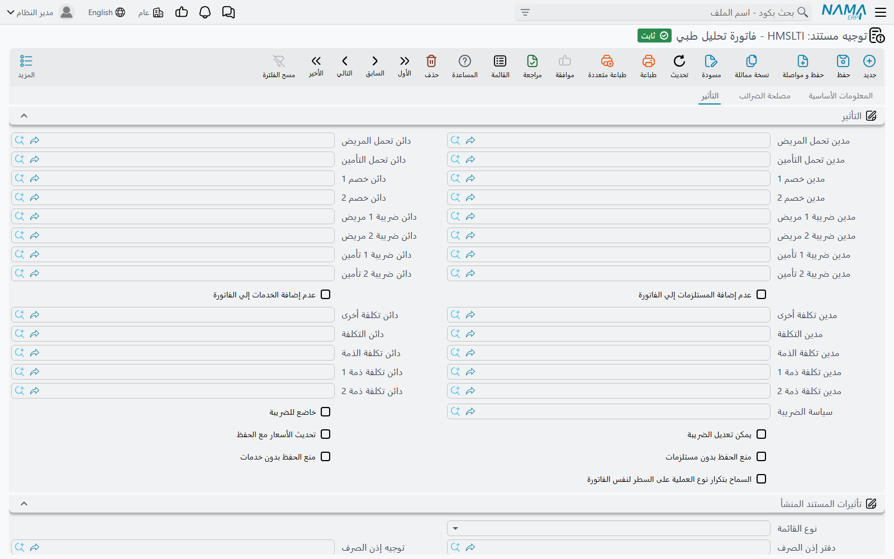Select the التأثير tab

click(x=710, y=96)
